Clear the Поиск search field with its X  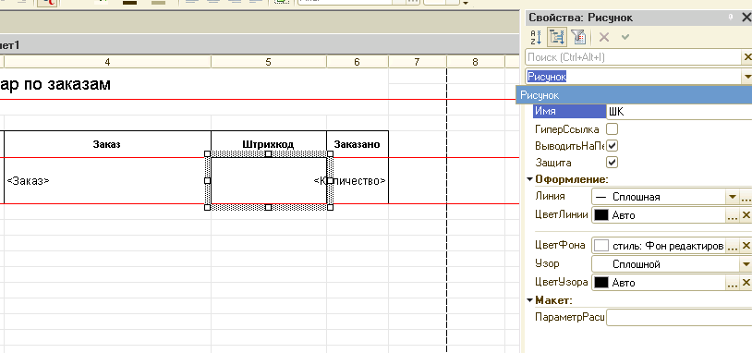[747, 57]
